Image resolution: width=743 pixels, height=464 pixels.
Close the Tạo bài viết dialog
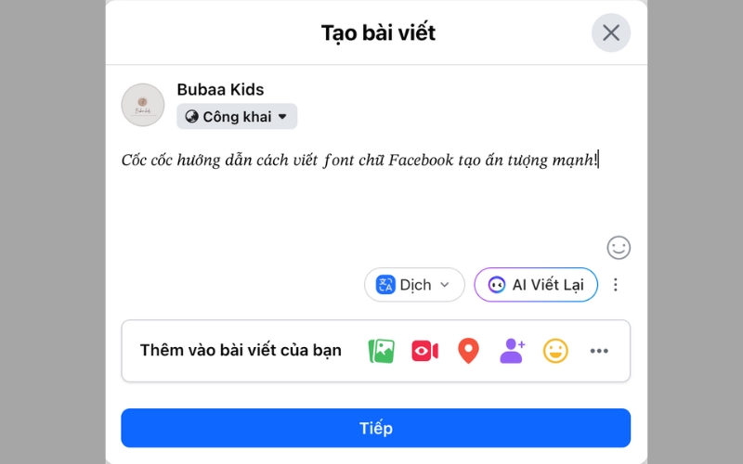click(611, 32)
